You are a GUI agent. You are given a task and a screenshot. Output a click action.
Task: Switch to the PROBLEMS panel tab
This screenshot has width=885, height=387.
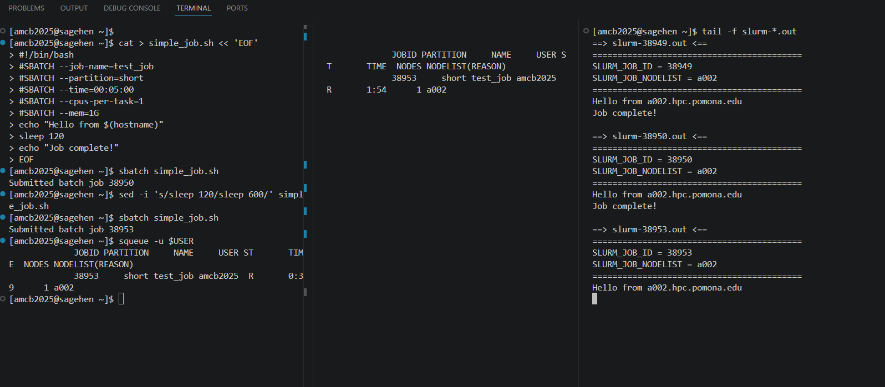27,8
